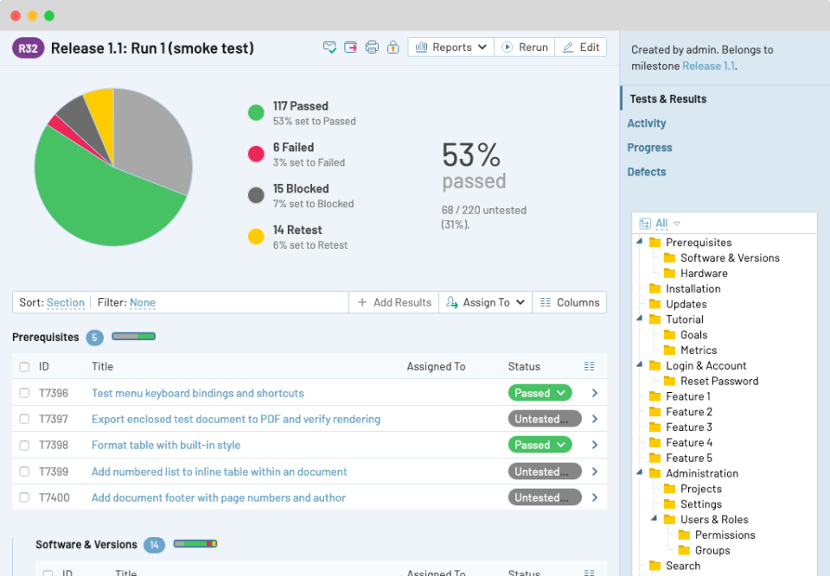Open the Defects section
Screen dimensions: 830x576
[x=646, y=172]
